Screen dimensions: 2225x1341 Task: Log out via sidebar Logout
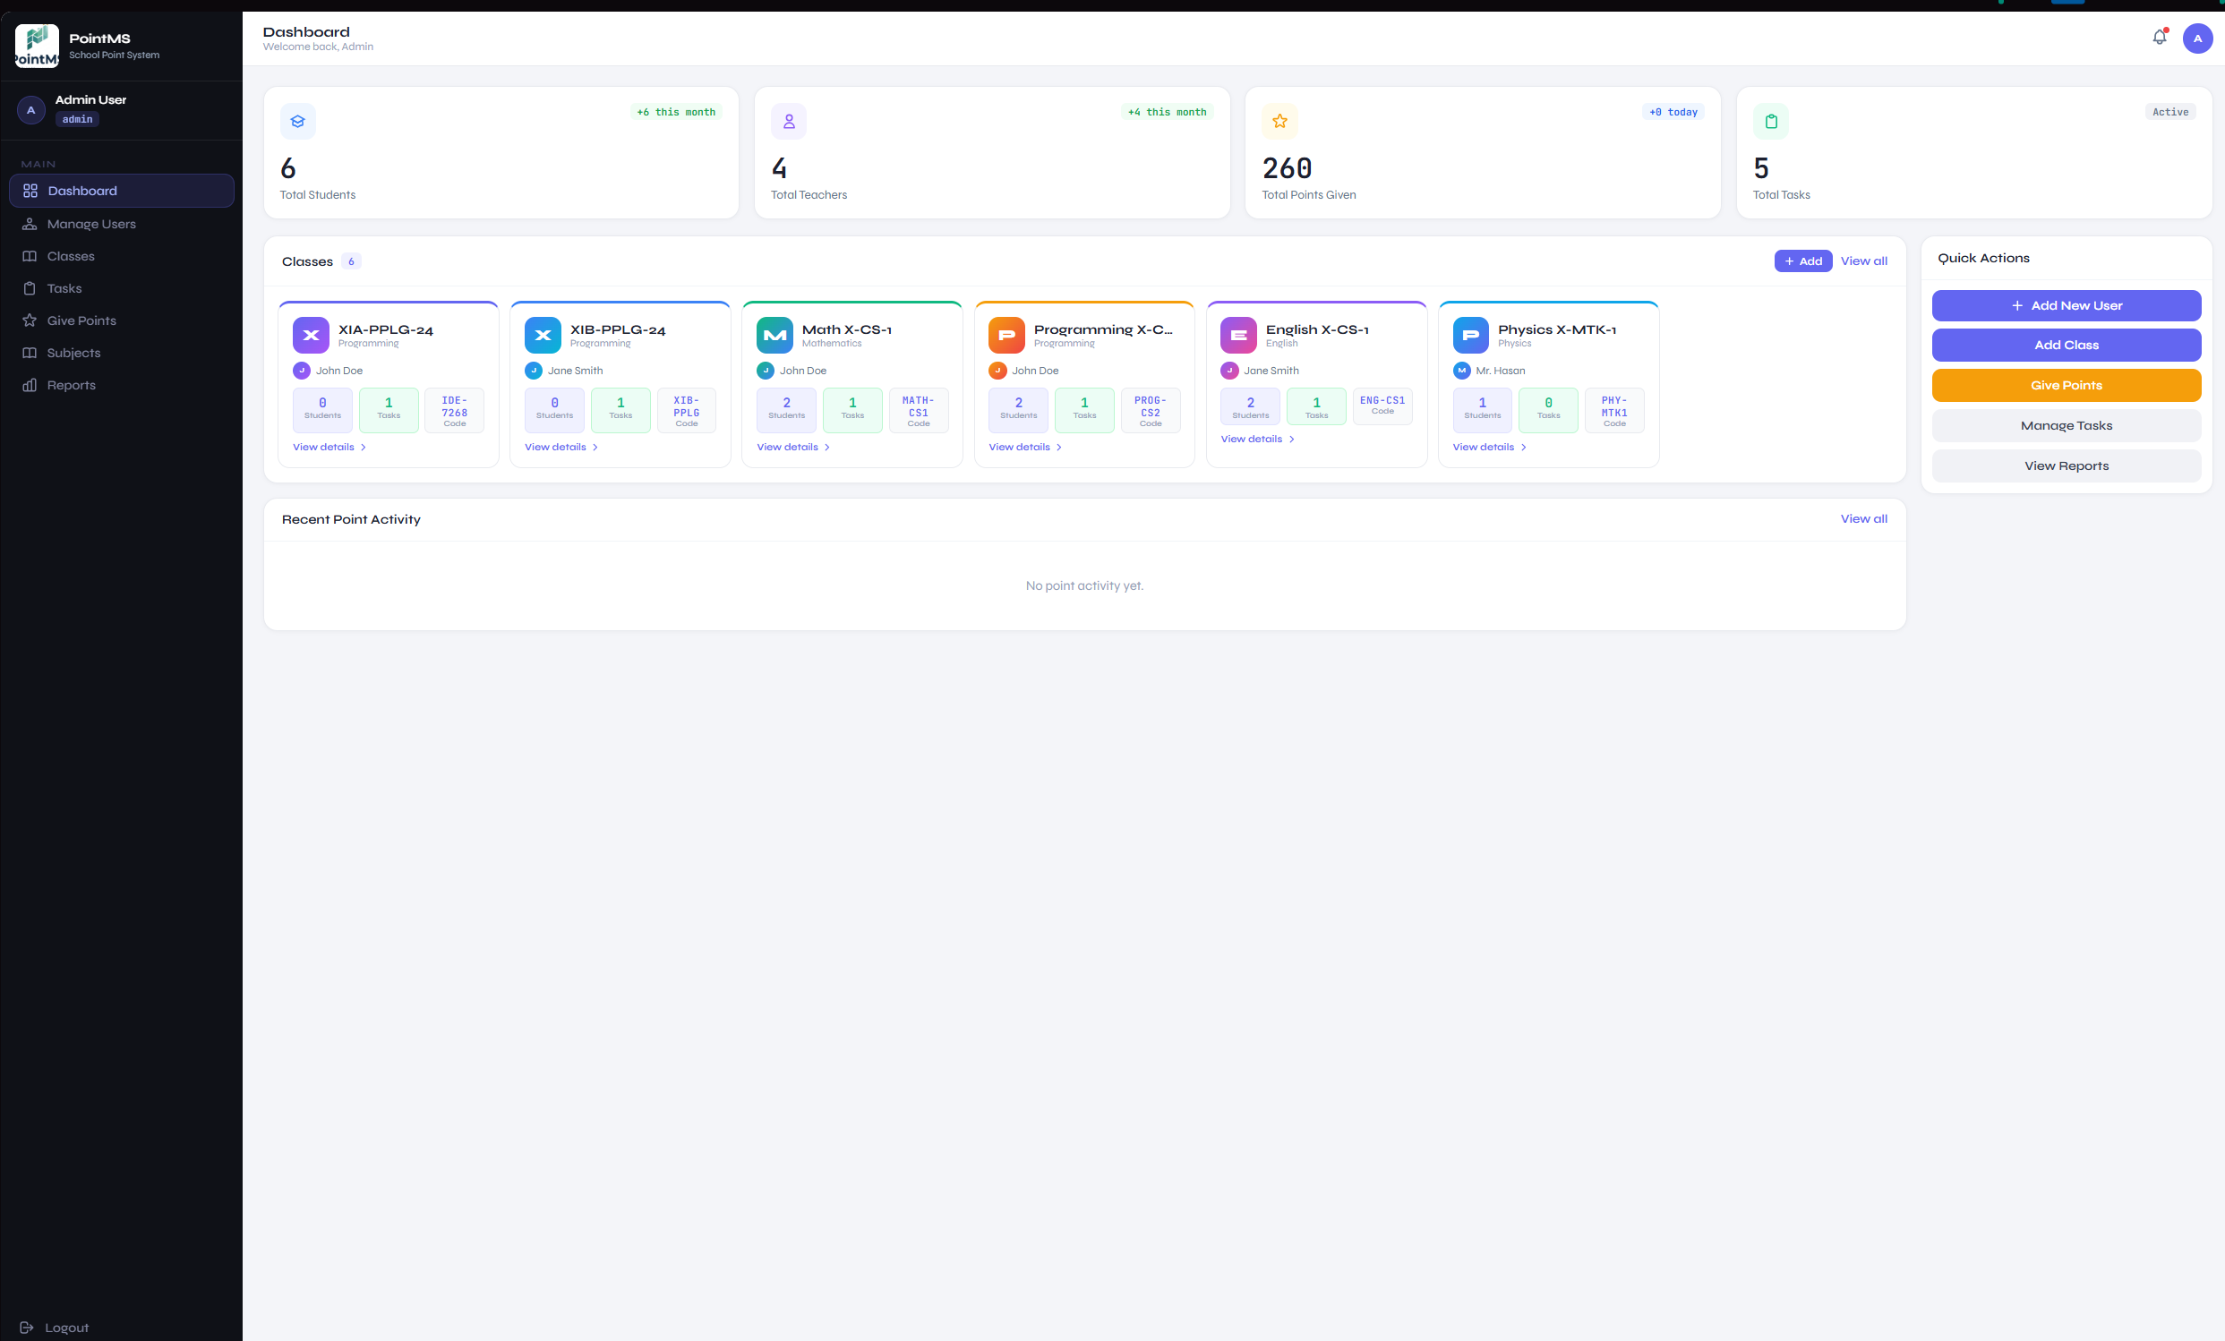[55, 1328]
